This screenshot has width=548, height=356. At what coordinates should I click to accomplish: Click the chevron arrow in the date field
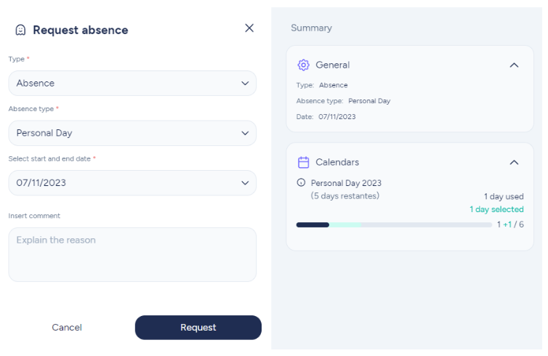[x=246, y=182]
